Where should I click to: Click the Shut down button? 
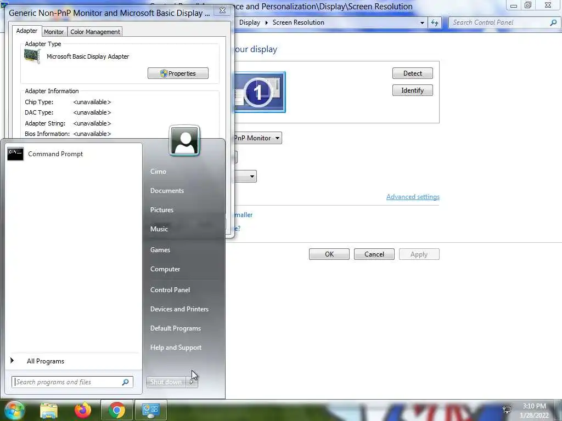[x=166, y=382]
